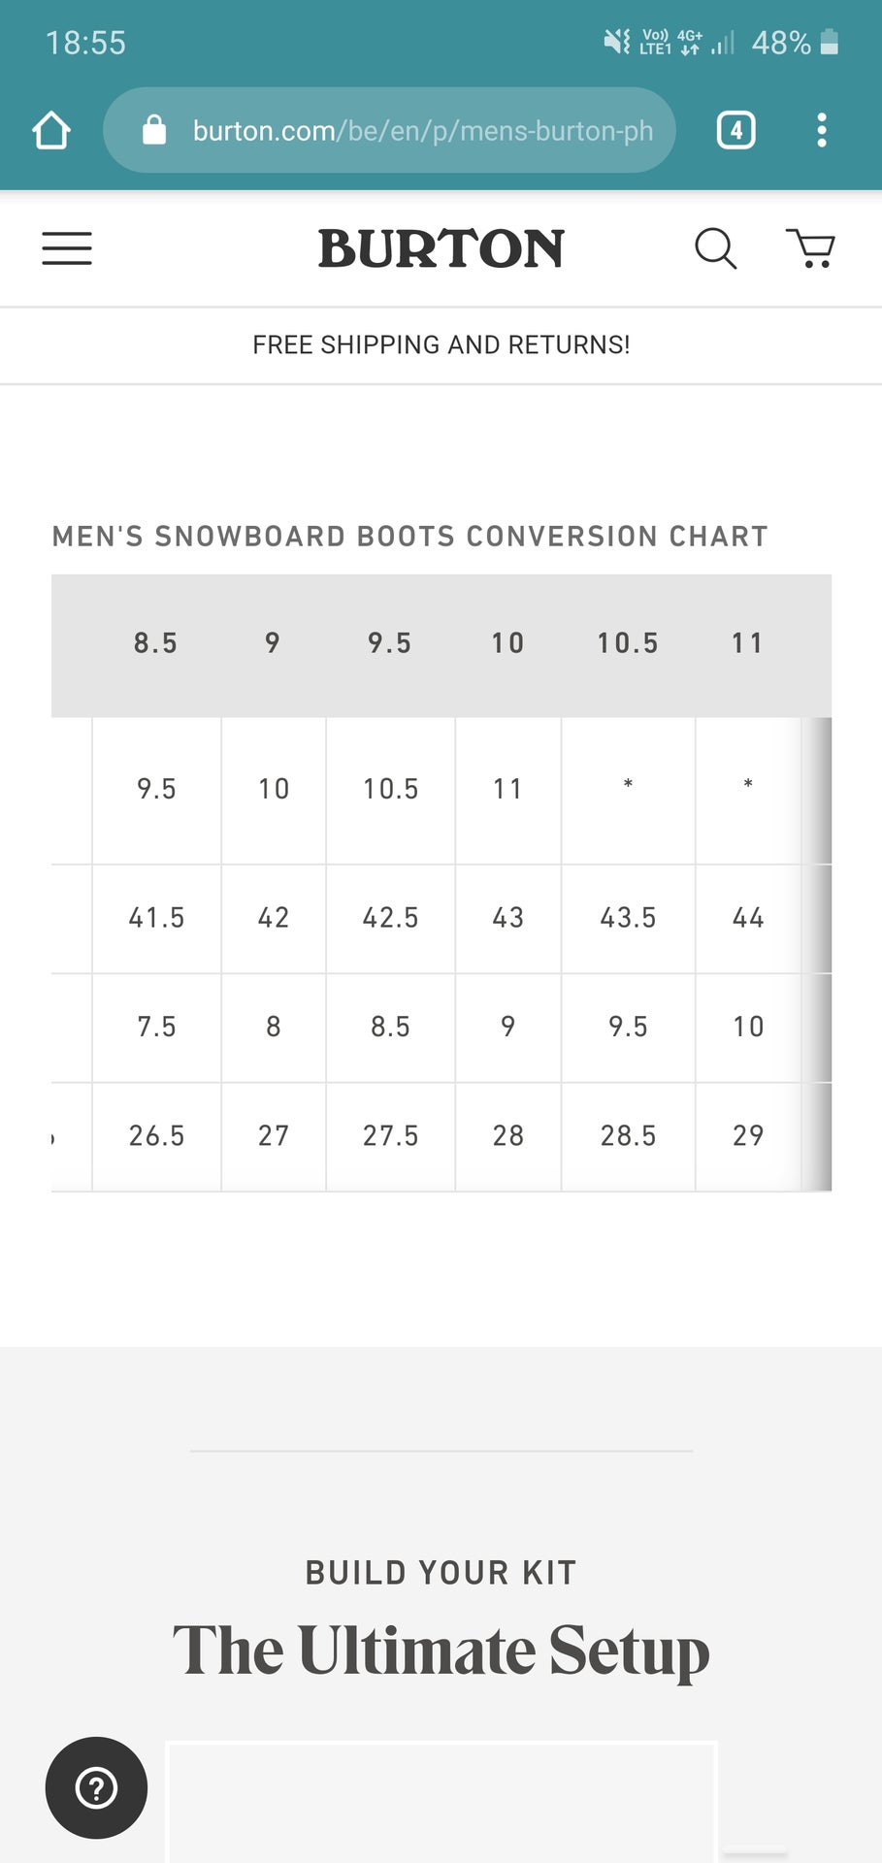Tap the 26.5 size cell

156,1136
